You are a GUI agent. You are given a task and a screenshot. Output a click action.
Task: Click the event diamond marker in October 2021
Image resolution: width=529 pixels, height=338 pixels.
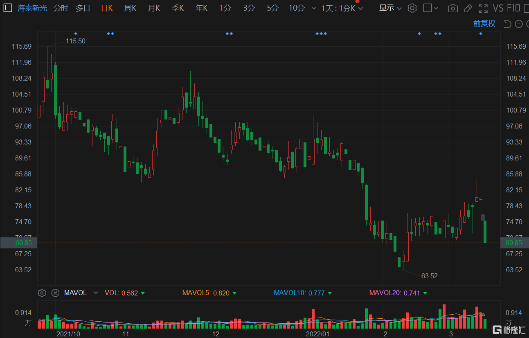(x=75, y=34)
